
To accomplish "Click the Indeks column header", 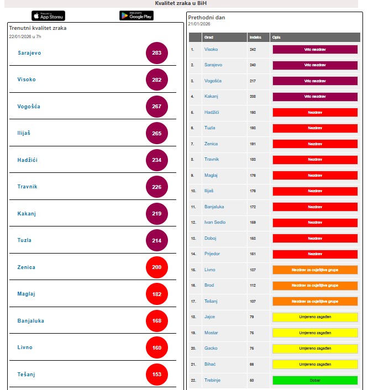I will [x=255, y=37].
